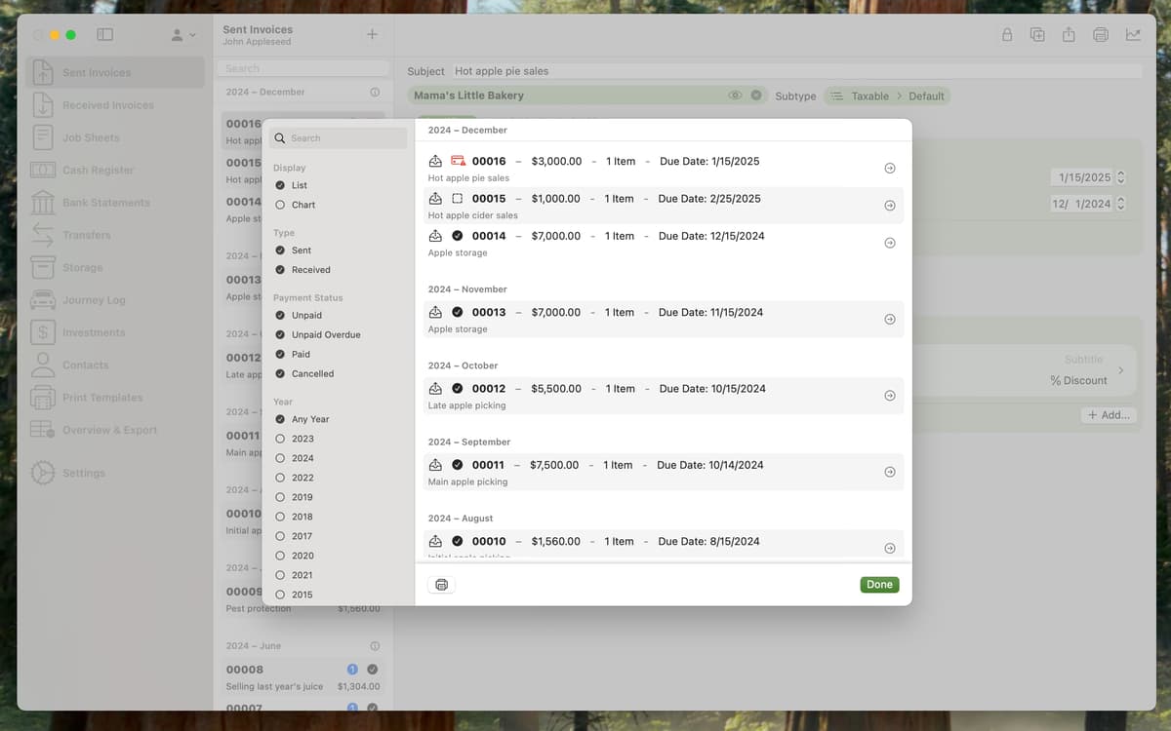
Task: Click the sent tray icon for invoice 00012
Action: click(x=435, y=389)
